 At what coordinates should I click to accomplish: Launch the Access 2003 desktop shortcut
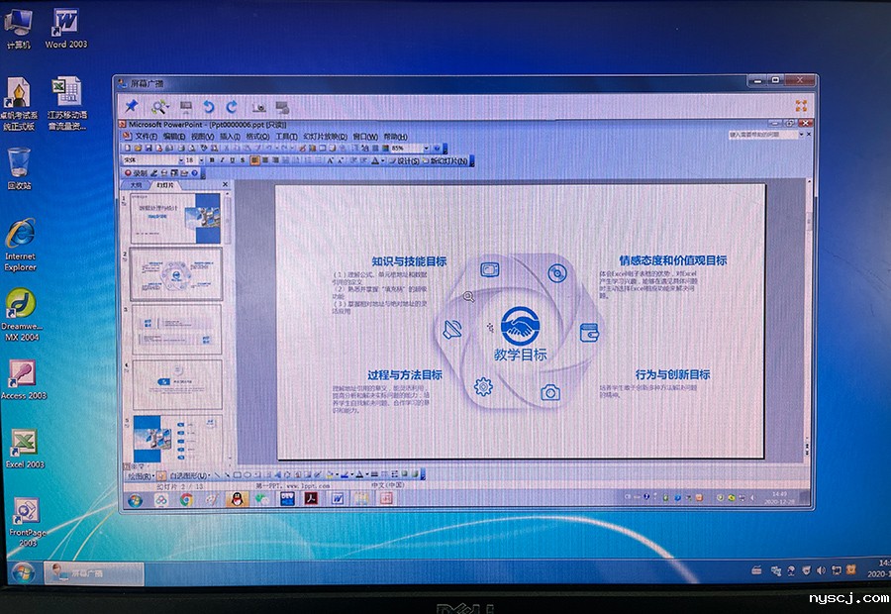pyautogui.click(x=23, y=372)
